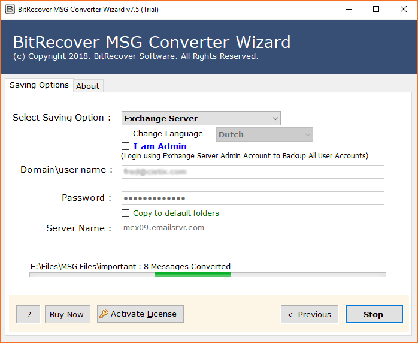Expand the Dutch language dropdown
Image resolution: width=418 pixels, height=343 pixels.
(x=265, y=134)
